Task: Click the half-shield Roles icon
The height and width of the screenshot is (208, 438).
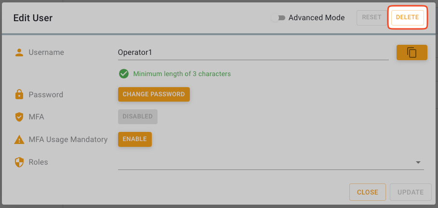Action: 19,162
